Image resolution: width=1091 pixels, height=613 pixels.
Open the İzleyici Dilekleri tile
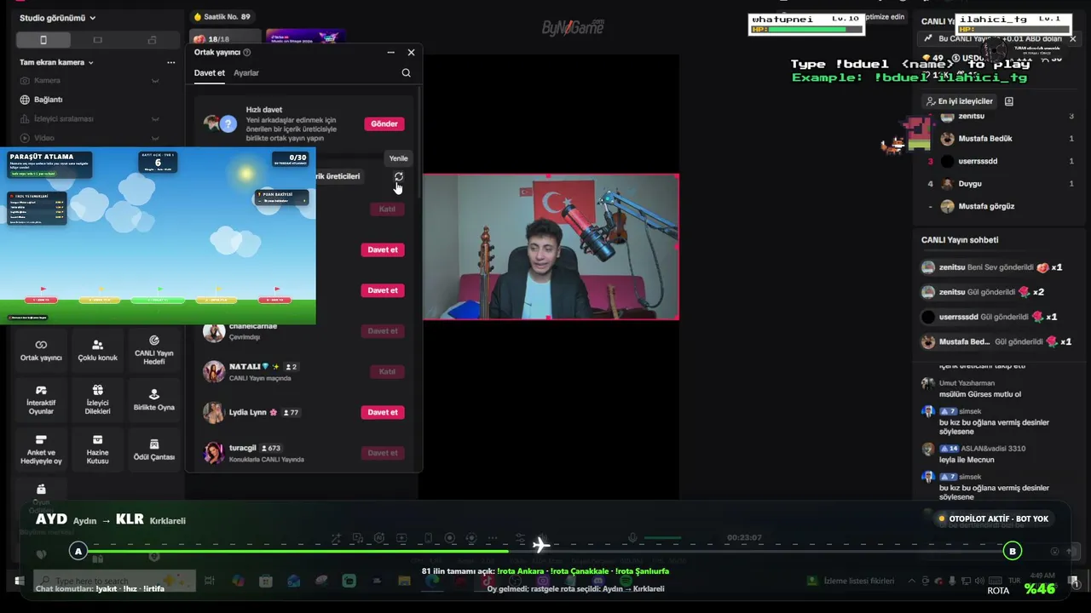(97, 399)
